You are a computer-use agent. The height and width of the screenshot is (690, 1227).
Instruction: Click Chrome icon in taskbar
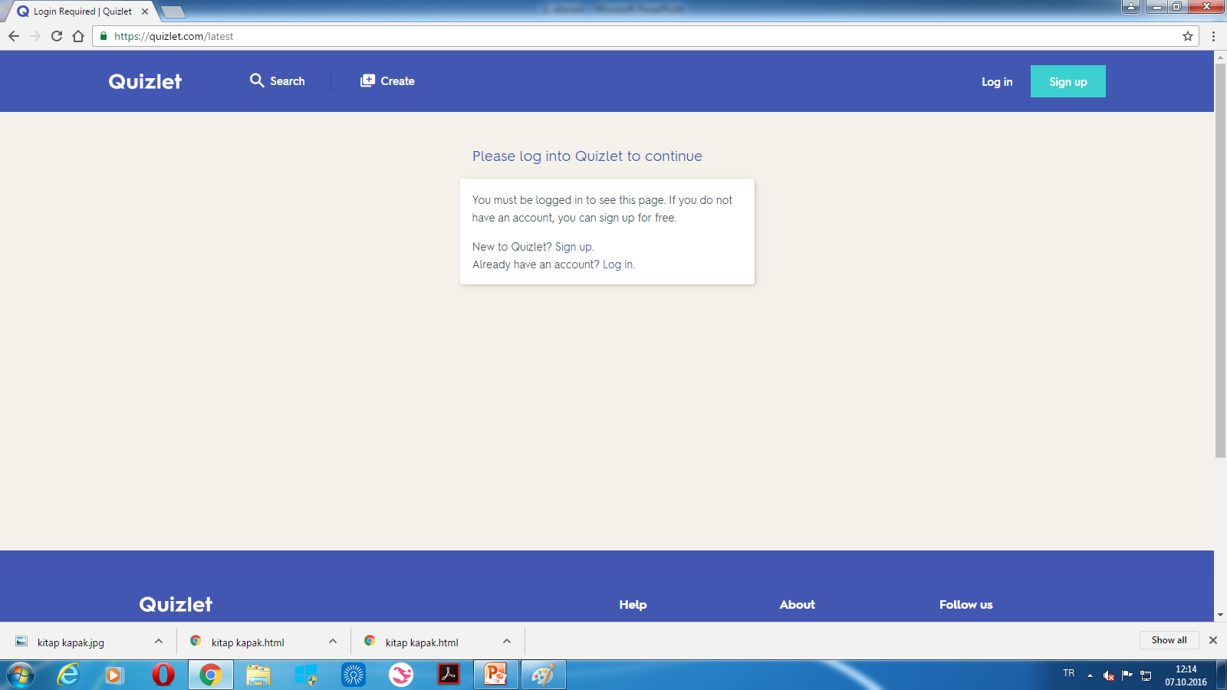[x=211, y=675]
